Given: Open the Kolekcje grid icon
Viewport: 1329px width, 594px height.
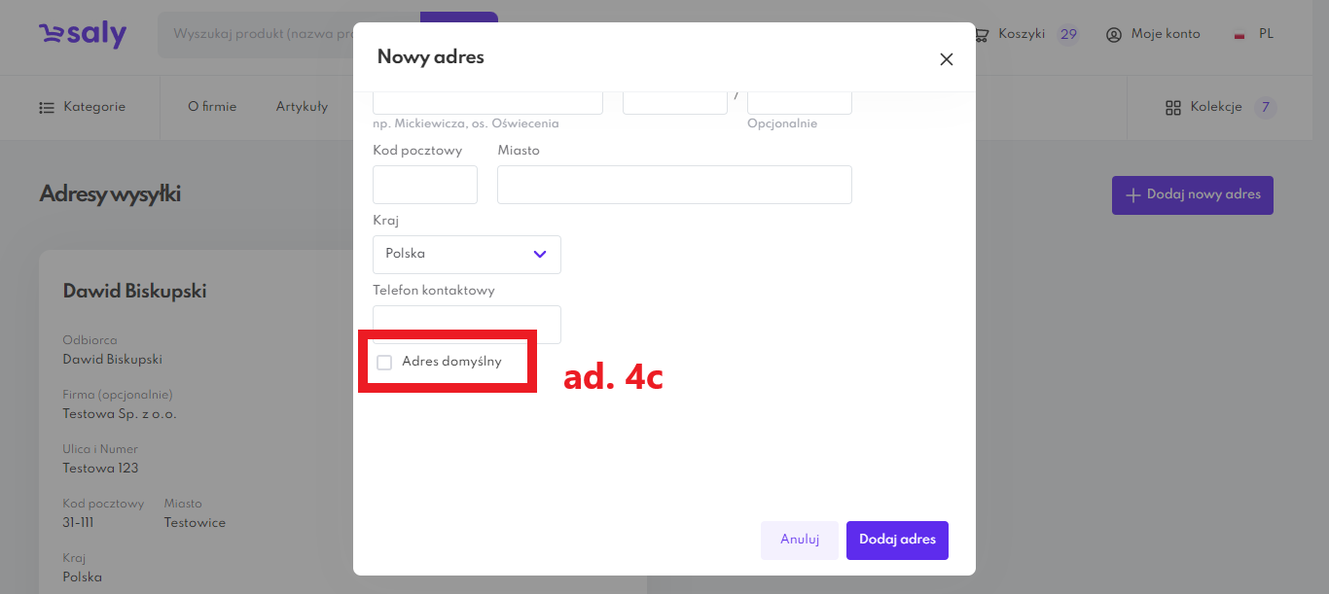Looking at the screenshot, I should 1172,108.
